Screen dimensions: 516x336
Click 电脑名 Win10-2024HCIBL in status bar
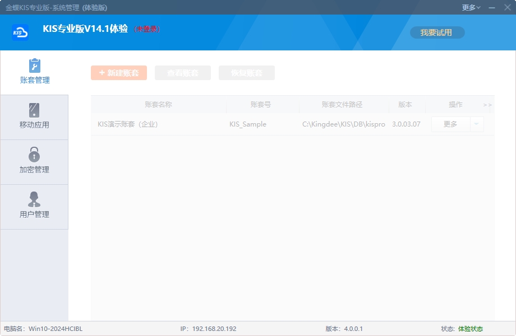43,329
